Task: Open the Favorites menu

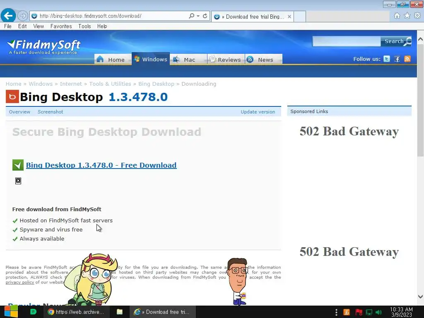Action: pos(61,26)
